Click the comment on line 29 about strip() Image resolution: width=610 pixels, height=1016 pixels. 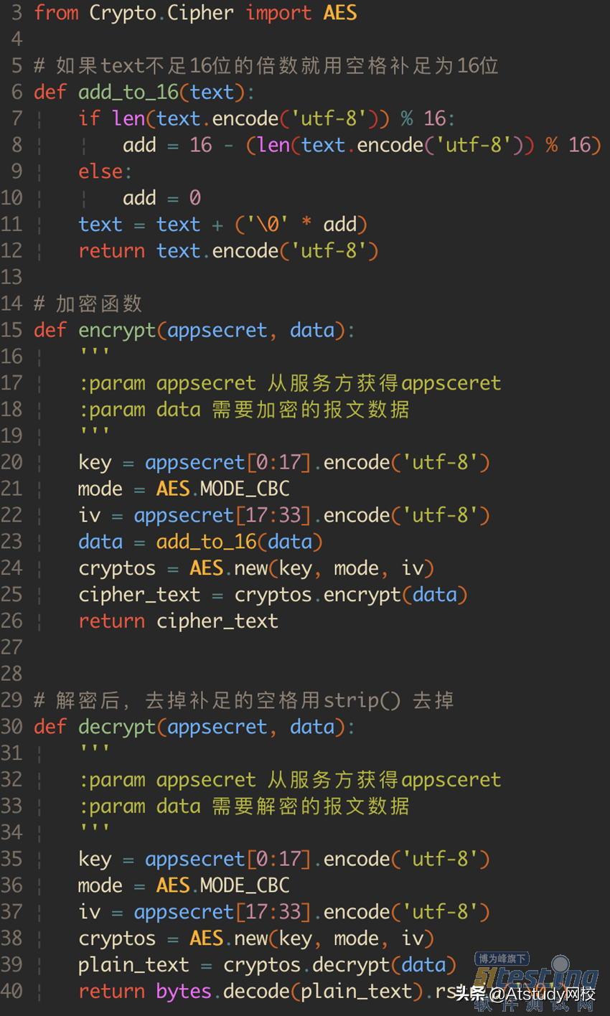coord(244,700)
